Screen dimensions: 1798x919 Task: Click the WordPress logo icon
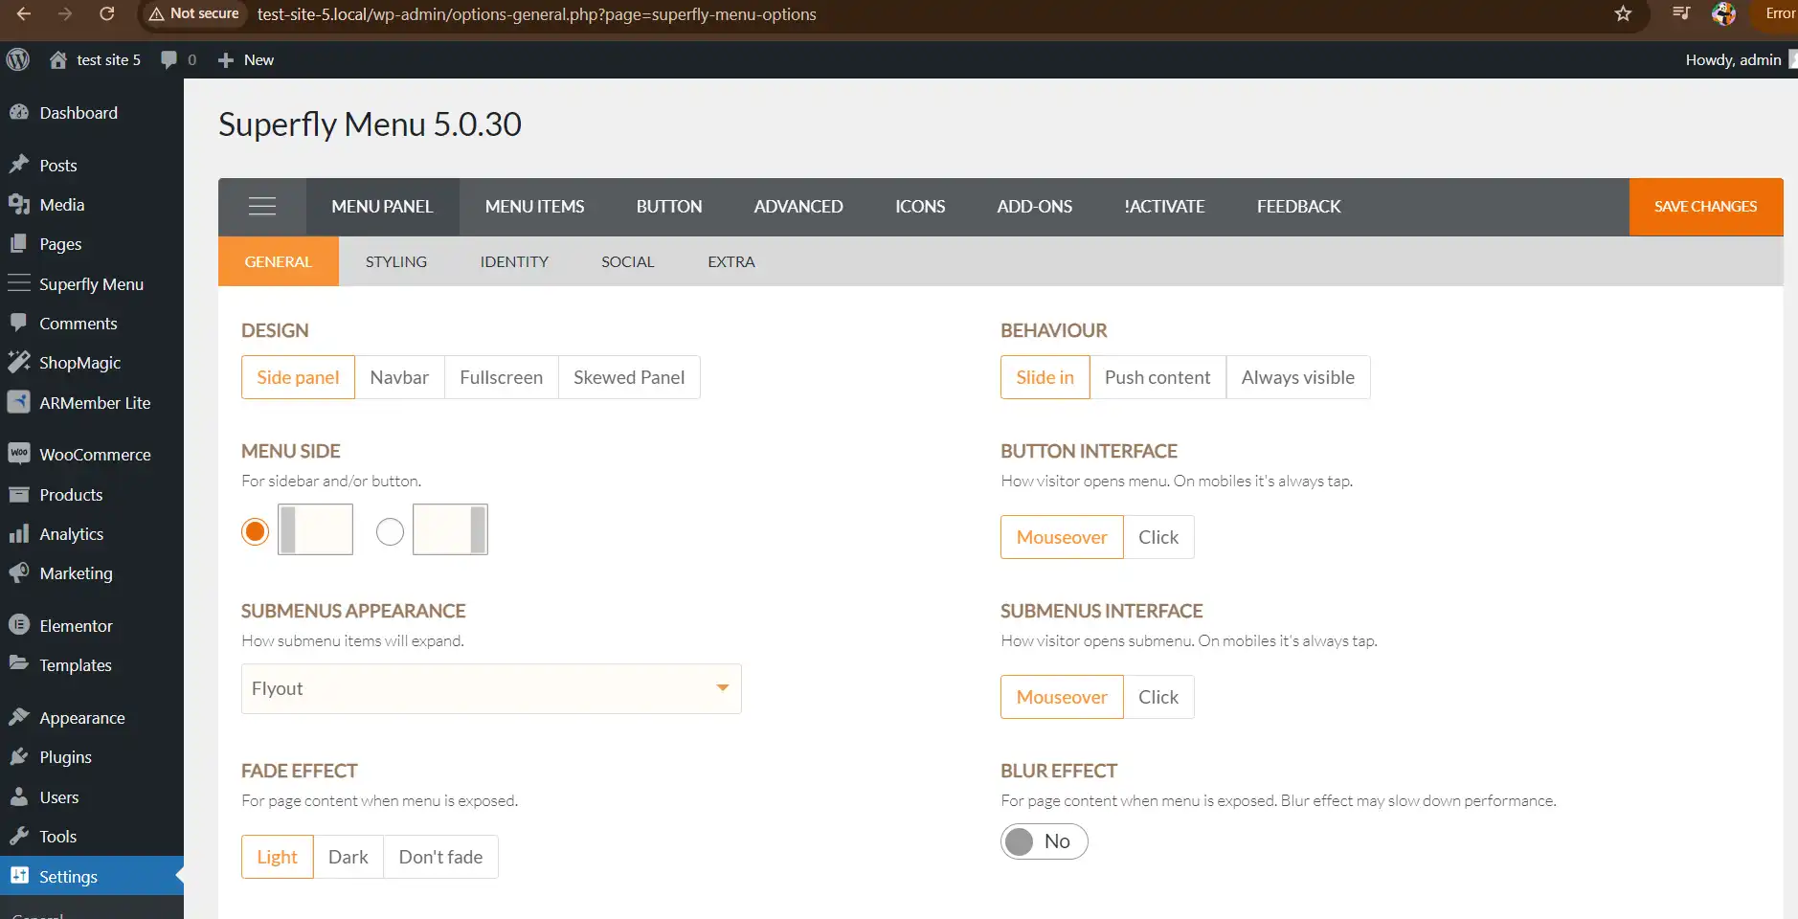18,59
